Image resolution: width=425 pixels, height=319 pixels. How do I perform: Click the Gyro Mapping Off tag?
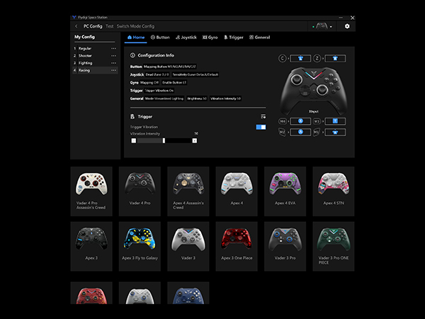click(149, 82)
